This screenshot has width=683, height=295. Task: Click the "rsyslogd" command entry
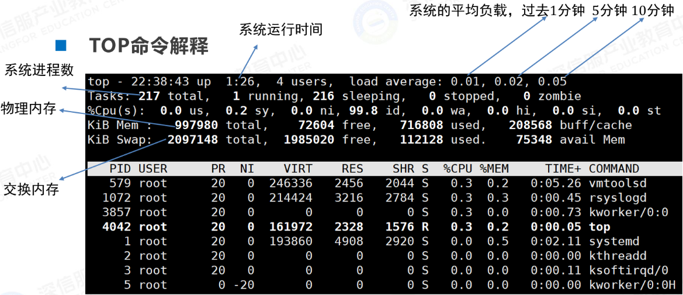click(x=618, y=198)
